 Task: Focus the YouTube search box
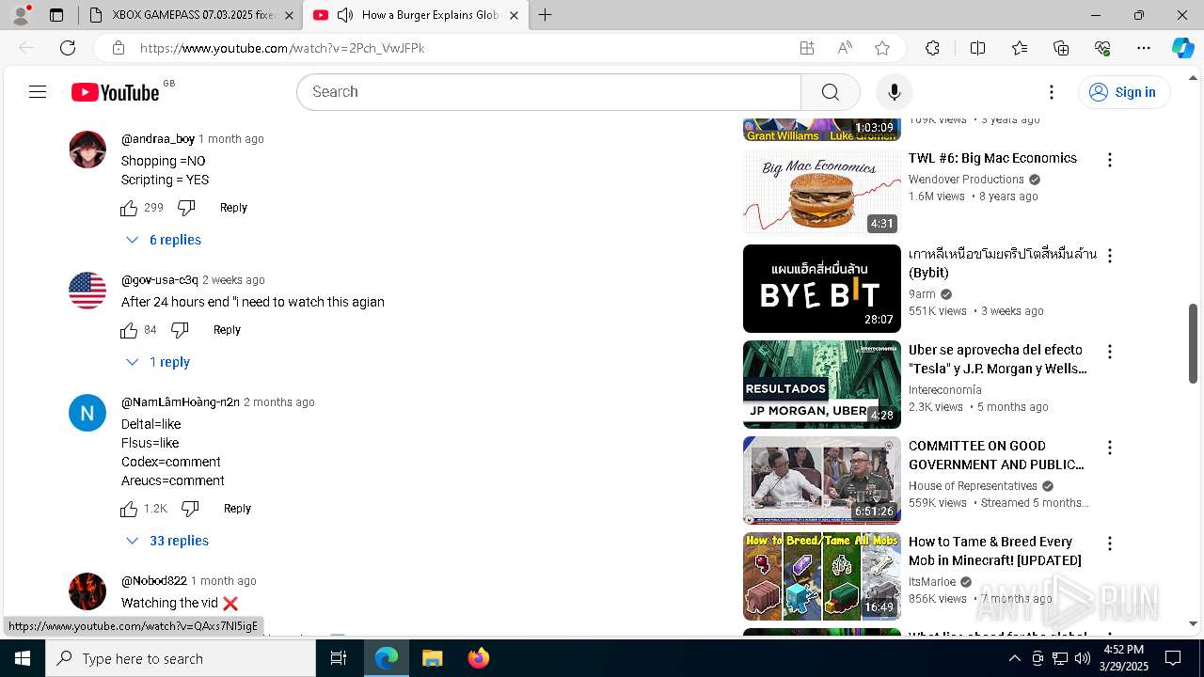point(549,92)
